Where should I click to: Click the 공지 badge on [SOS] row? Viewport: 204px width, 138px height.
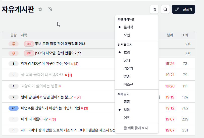pos(29,53)
